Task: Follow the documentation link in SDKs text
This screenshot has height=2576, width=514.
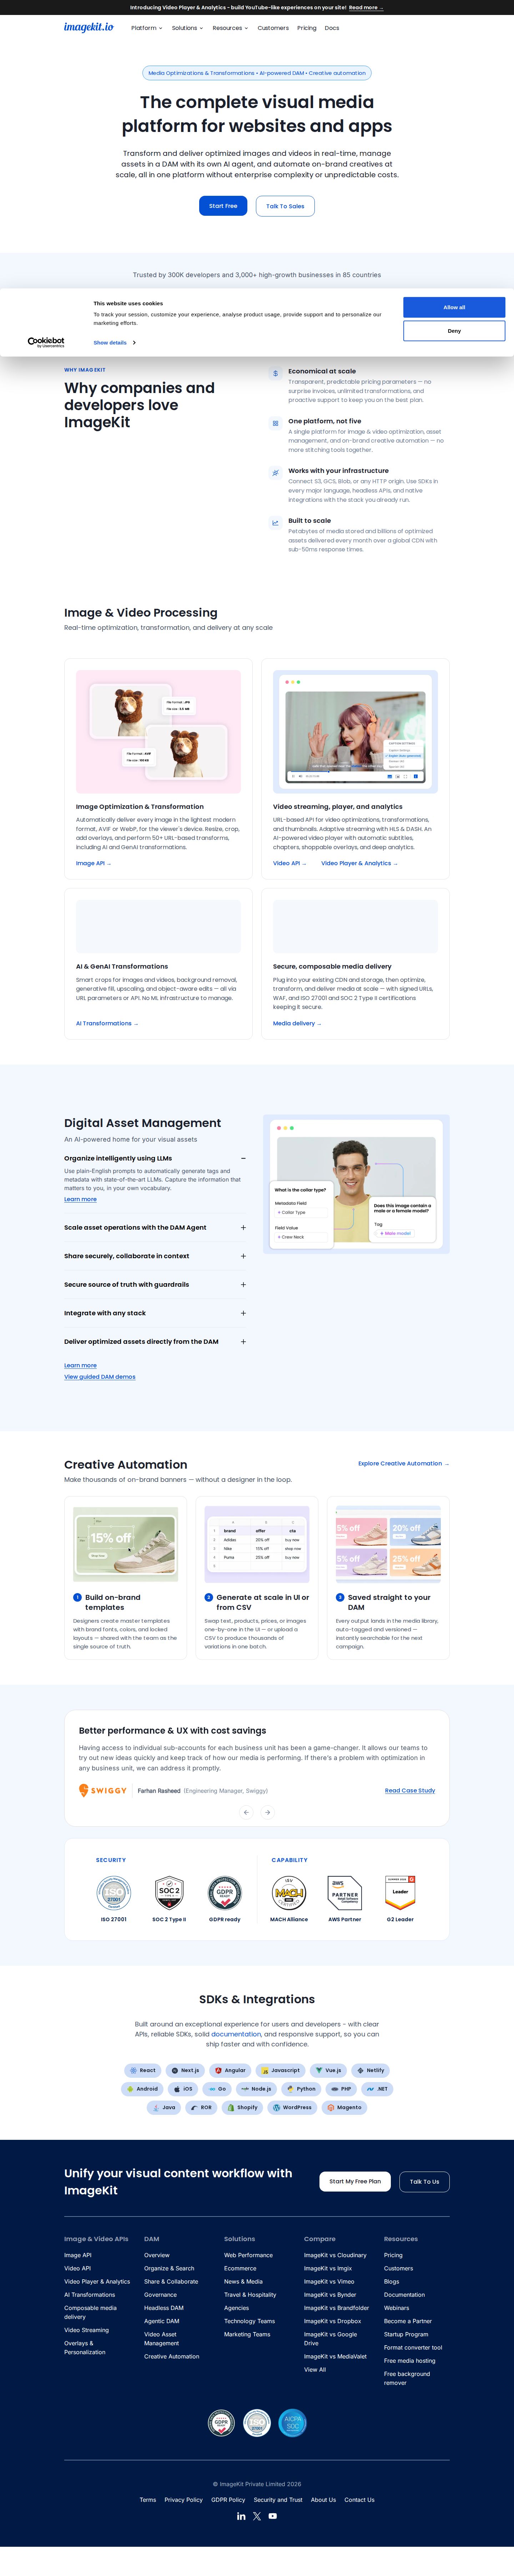Action: (x=236, y=2034)
